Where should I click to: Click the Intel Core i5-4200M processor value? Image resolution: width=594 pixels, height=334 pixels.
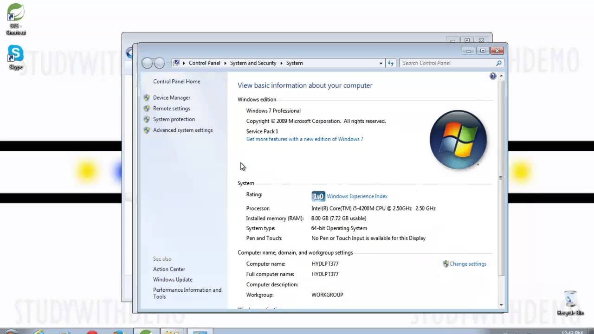coord(374,209)
